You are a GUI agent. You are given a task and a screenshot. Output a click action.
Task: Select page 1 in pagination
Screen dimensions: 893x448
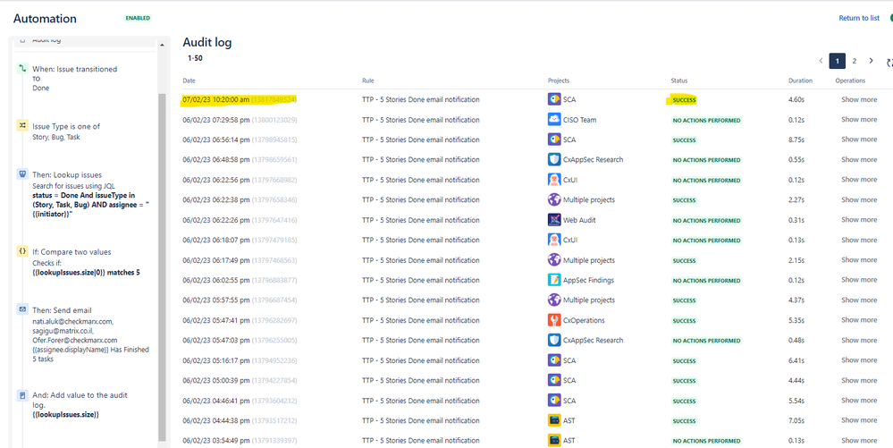[838, 61]
